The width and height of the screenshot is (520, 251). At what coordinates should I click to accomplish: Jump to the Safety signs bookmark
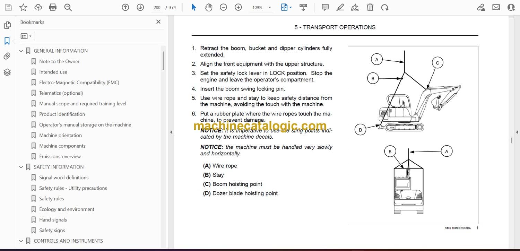pos(52,231)
